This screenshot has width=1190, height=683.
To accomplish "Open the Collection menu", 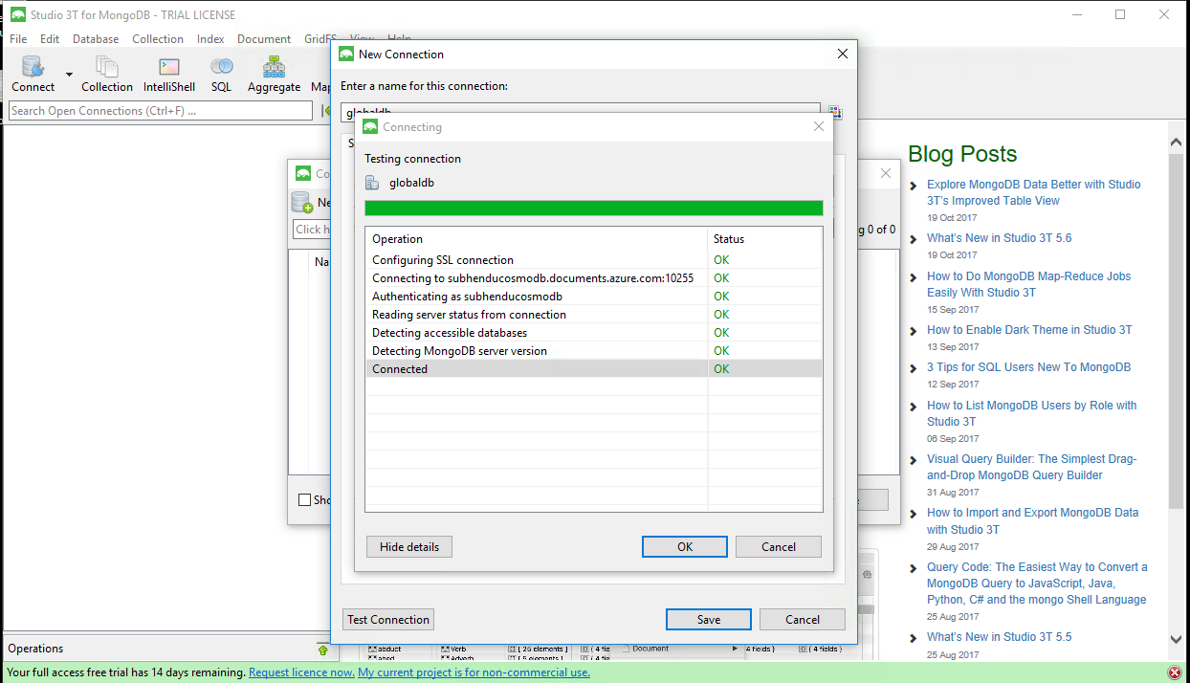I will point(158,39).
